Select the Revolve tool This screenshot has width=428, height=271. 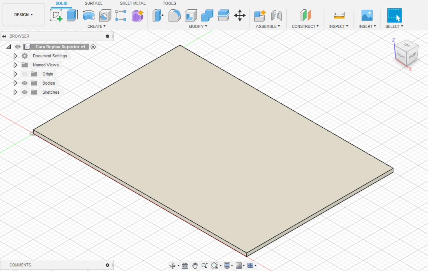(89, 15)
